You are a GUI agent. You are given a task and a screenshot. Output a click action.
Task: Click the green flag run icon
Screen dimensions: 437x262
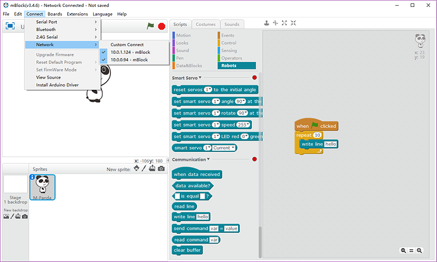pyautogui.click(x=151, y=26)
